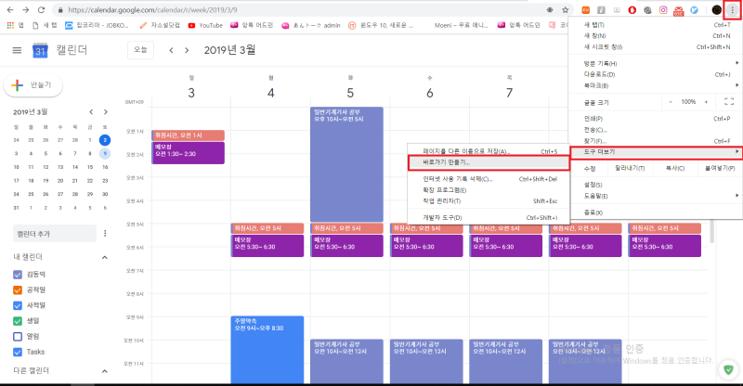Click the 오늘 (Today) button
Viewport: 743px width, 386px height.
coord(140,50)
